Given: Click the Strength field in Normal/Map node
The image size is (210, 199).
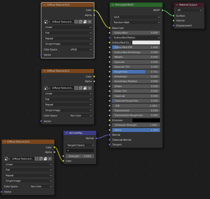Looking at the screenshot, I should pyautogui.click(x=80, y=156).
